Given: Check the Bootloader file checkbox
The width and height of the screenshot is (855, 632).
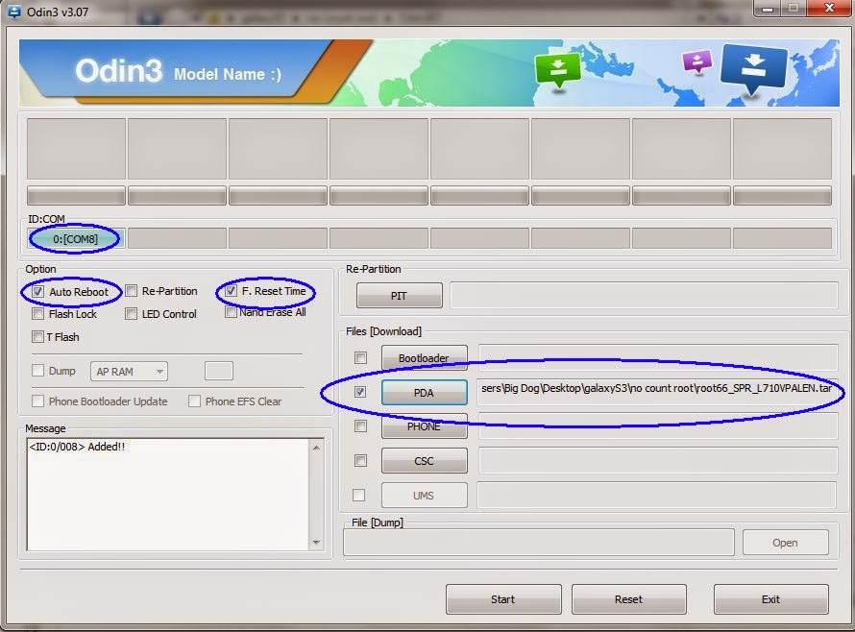Looking at the screenshot, I should point(360,357).
